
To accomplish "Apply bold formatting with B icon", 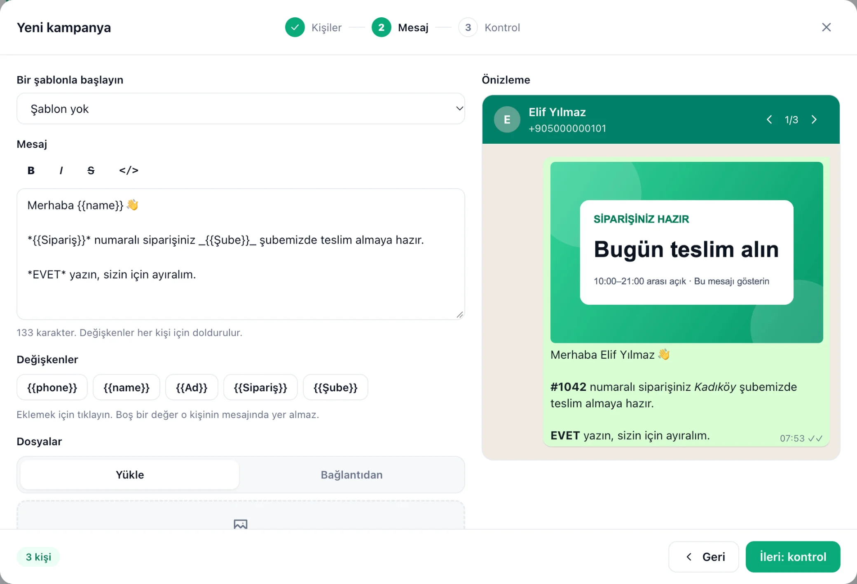I will (31, 171).
